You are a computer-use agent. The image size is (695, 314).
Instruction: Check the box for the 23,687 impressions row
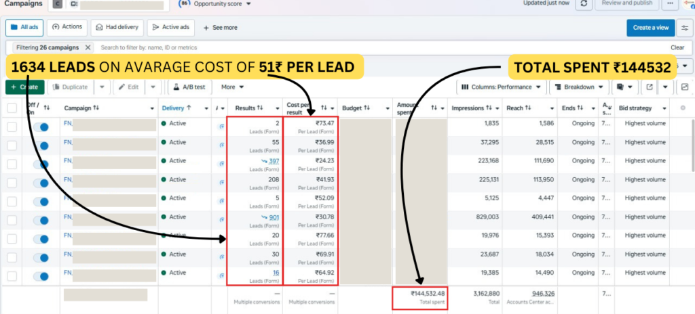tap(12, 257)
